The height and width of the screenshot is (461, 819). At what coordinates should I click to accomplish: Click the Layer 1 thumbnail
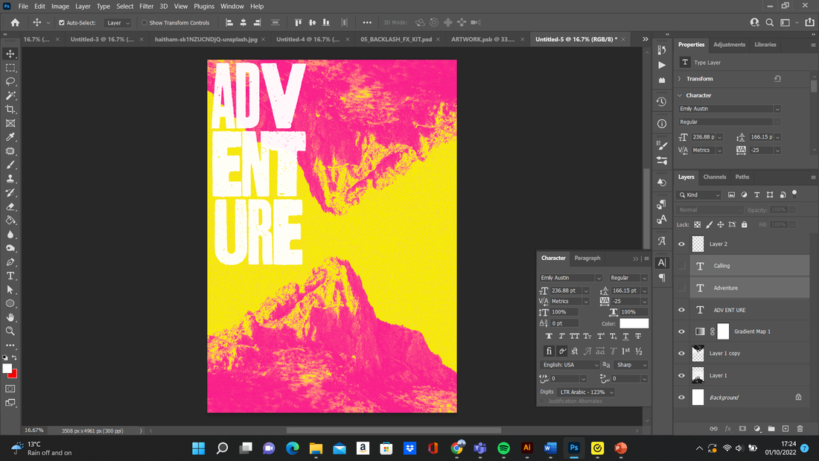click(698, 375)
